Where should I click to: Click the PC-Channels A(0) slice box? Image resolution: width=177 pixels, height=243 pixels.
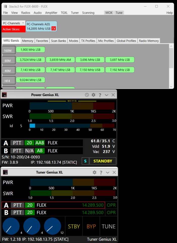pyautogui.click(x=41, y=26)
